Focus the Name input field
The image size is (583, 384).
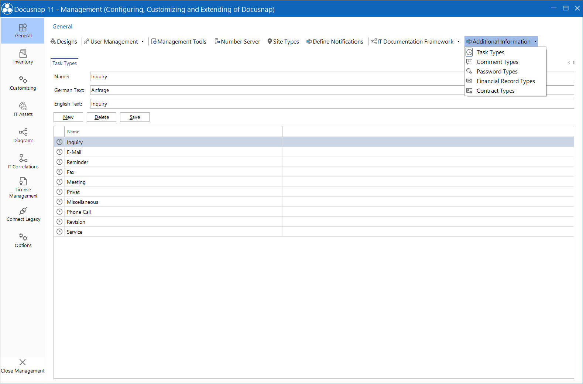332,76
